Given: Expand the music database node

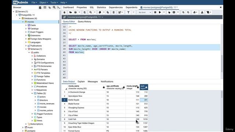Looking at the screenshot, I should tap(23, 128).
